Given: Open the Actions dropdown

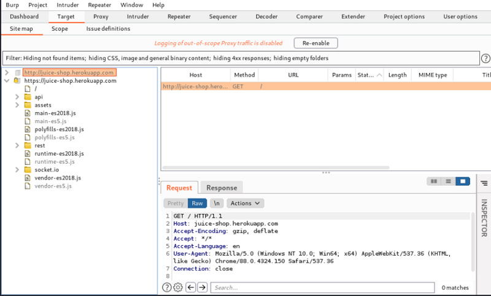Looking at the screenshot, I should click(x=245, y=203).
